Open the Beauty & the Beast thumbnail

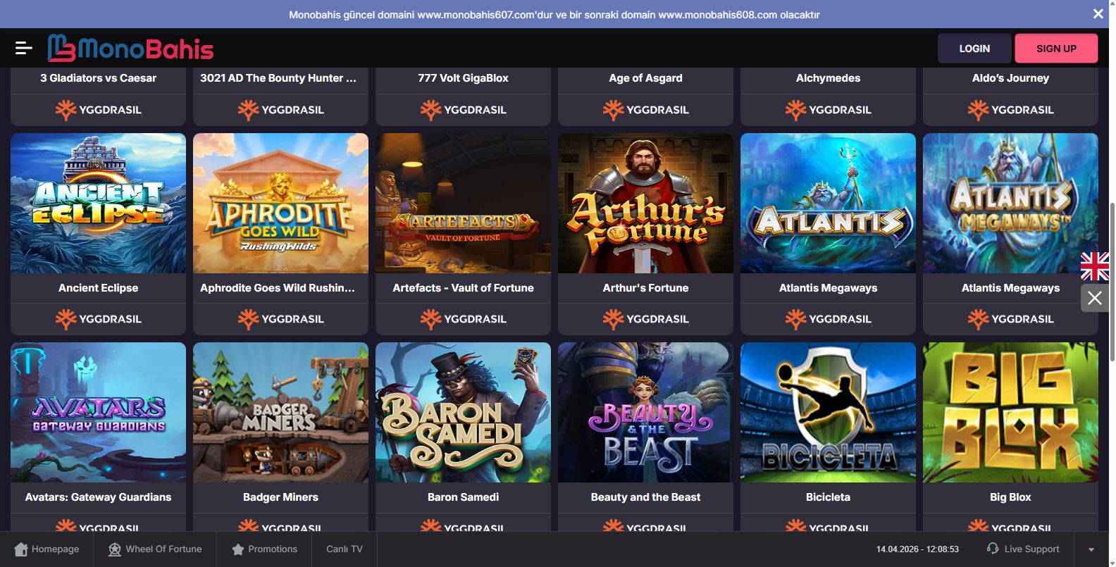click(x=646, y=412)
